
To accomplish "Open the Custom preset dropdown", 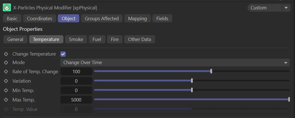I will pos(264,8).
